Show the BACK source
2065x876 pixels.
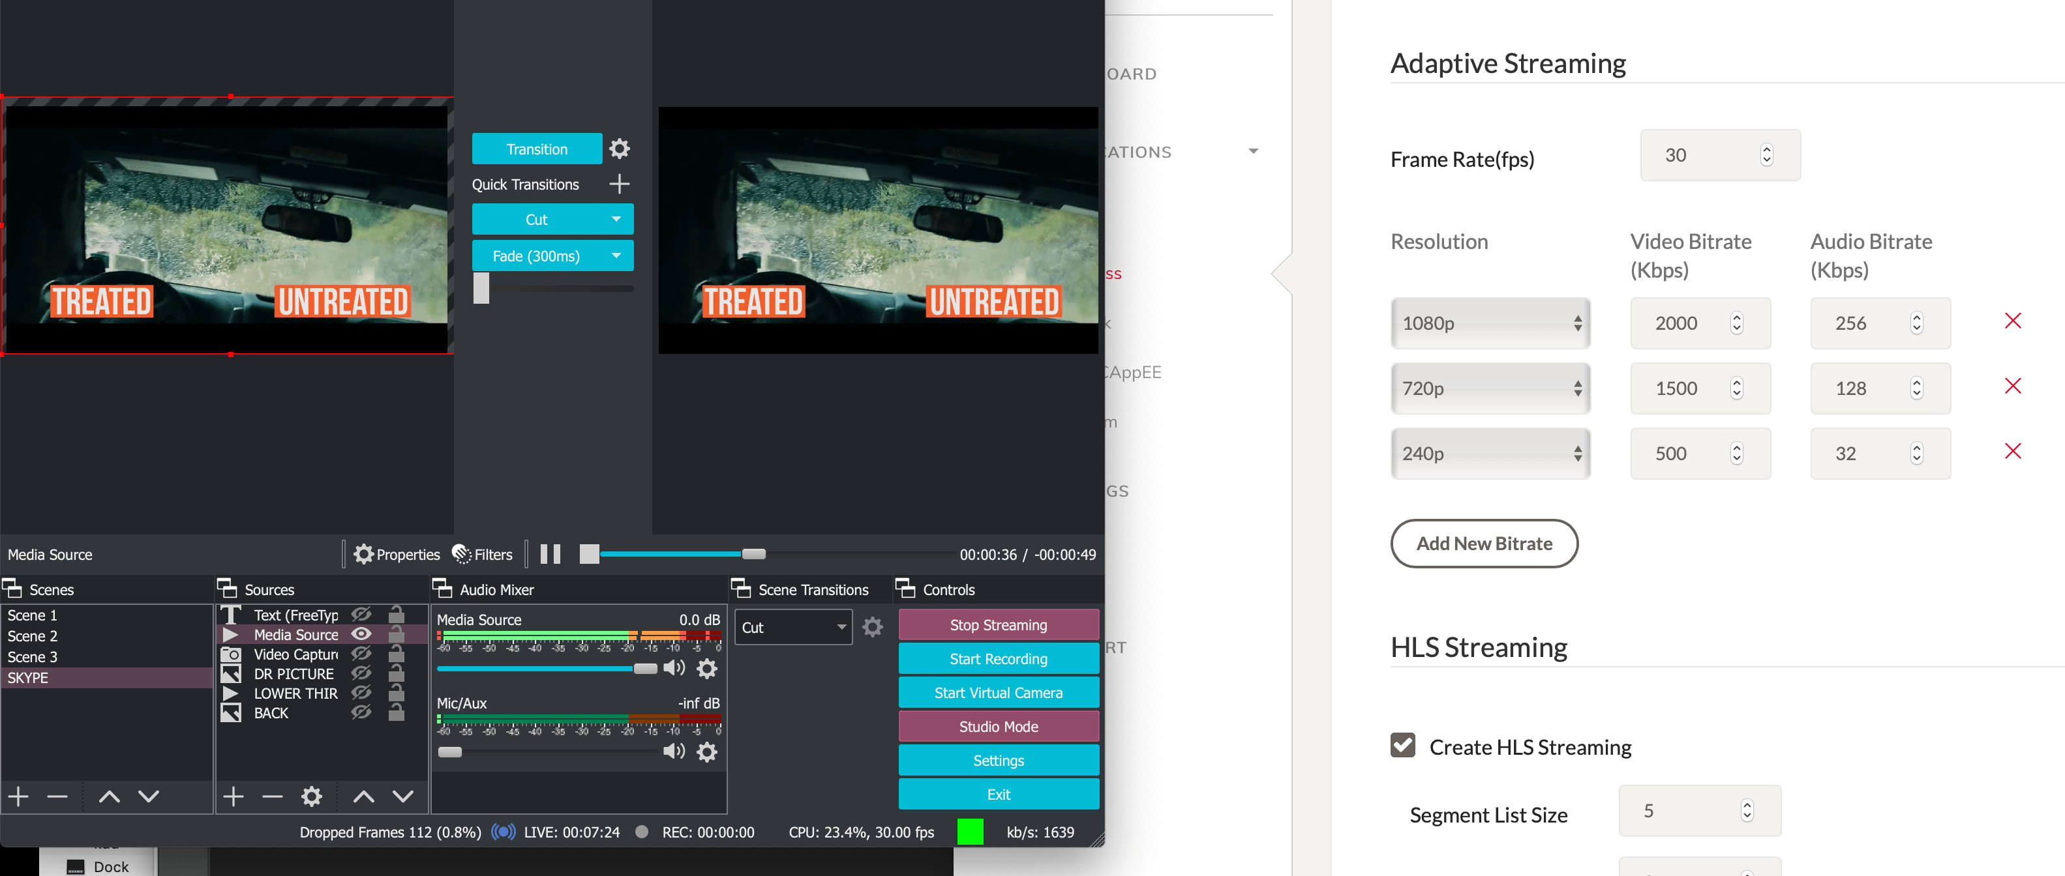361,712
